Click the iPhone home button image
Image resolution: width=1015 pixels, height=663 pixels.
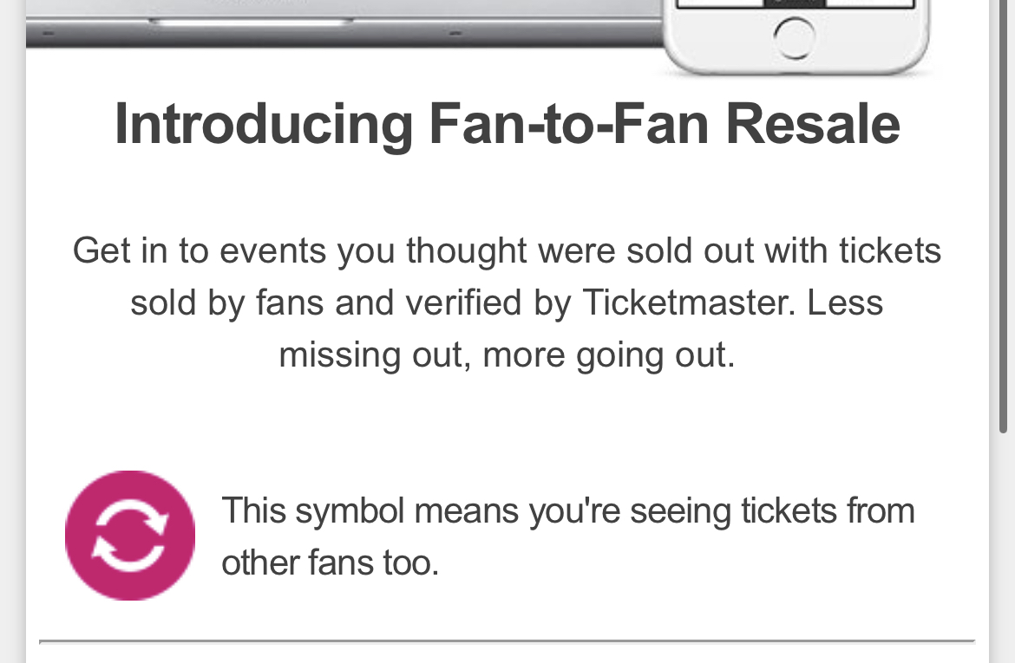[795, 38]
